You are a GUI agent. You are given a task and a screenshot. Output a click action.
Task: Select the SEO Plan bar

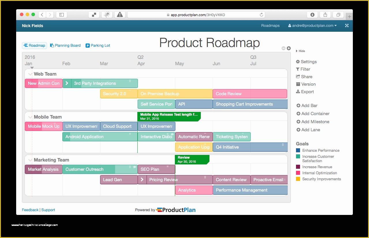coord(156,169)
